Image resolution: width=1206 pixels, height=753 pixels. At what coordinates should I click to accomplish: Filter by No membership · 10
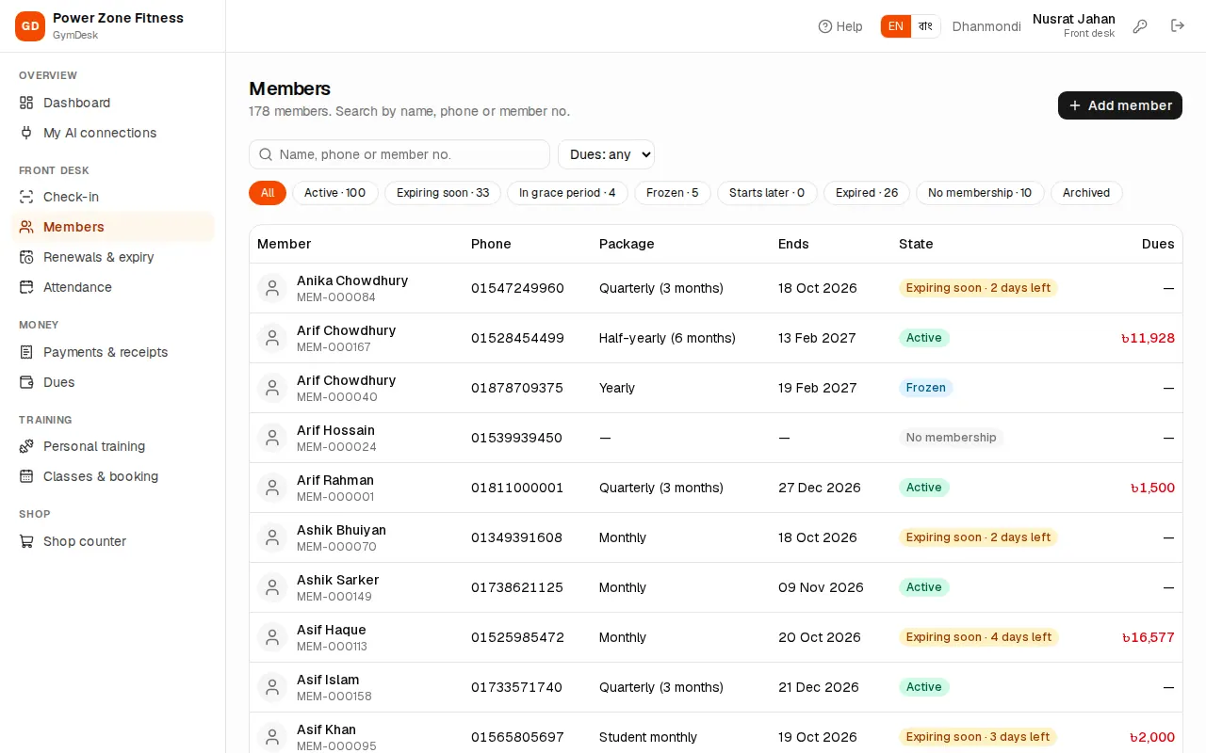[980, 193]
